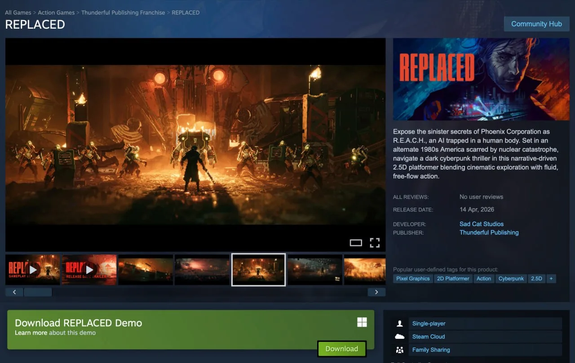This screenshot has width=575, height=363.
Task: Click the 'DEVELOPER:' label
Action: click(x=409, y=224)
